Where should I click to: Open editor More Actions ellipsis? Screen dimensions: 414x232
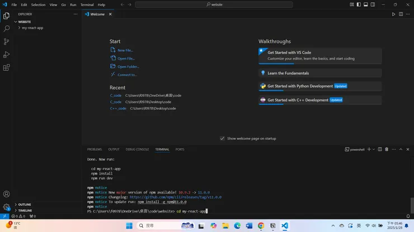(408, 14)
